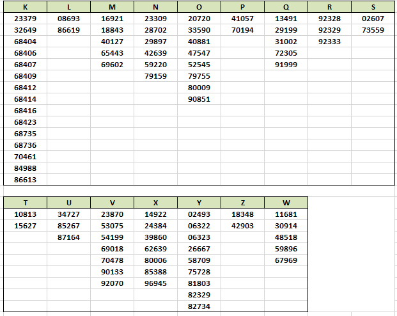397x316 pixels.
Task: Select the cell showing 15627
Action: coord(25,226)
